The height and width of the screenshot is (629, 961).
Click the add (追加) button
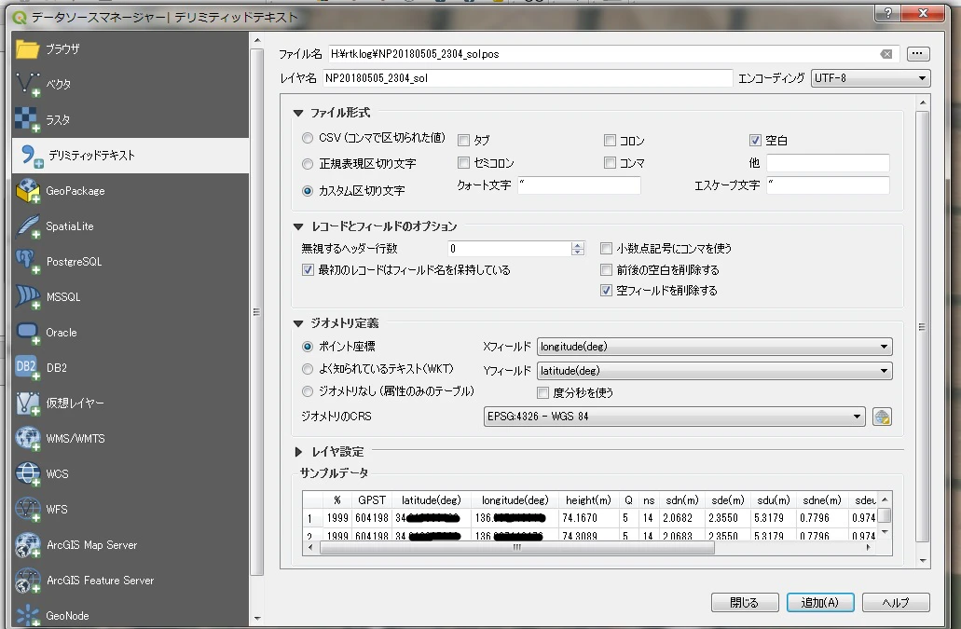click(820, 603)
